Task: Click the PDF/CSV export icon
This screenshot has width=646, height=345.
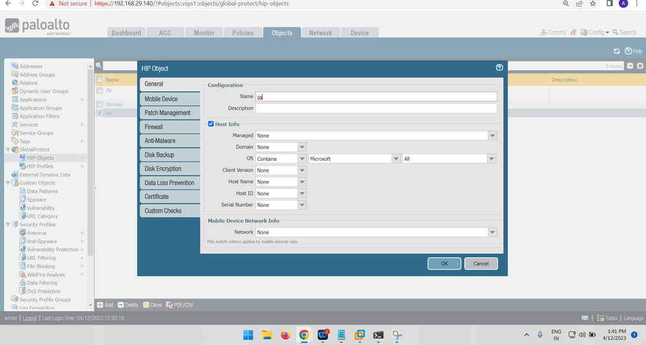Action: (x=169, y=305)
